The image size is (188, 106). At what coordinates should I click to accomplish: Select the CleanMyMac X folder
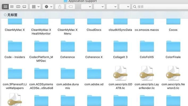(15, 21)
